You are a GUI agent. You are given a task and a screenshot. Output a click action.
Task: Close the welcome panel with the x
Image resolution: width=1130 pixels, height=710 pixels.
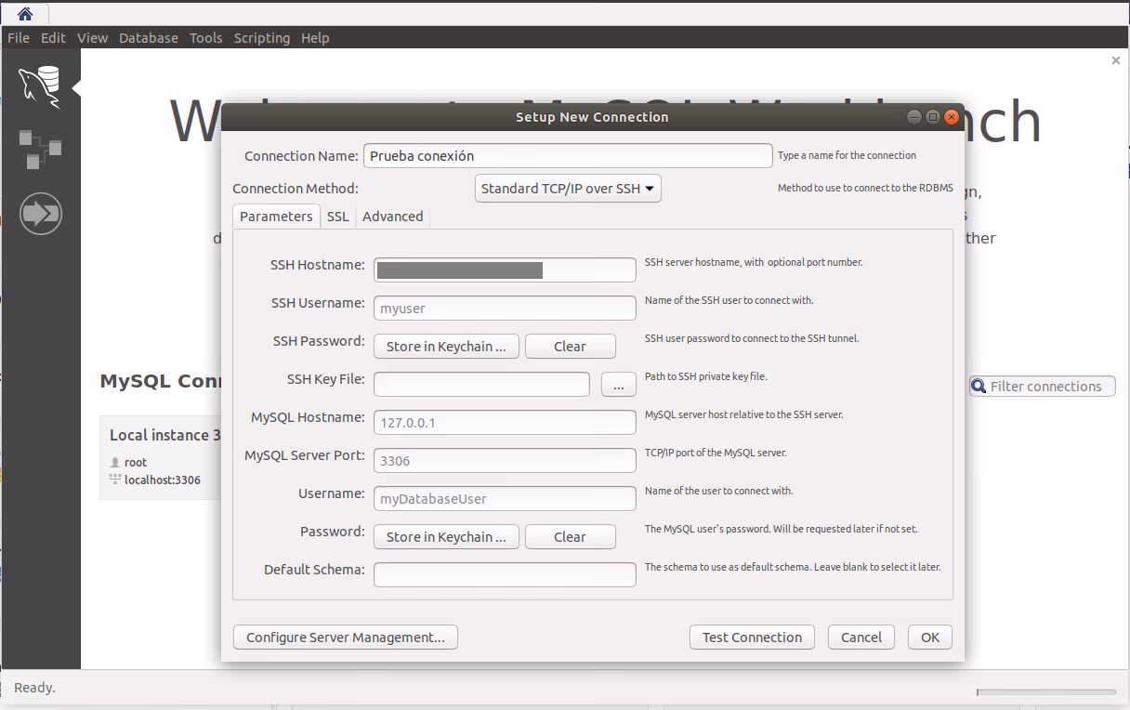[x=1116, y=60]
